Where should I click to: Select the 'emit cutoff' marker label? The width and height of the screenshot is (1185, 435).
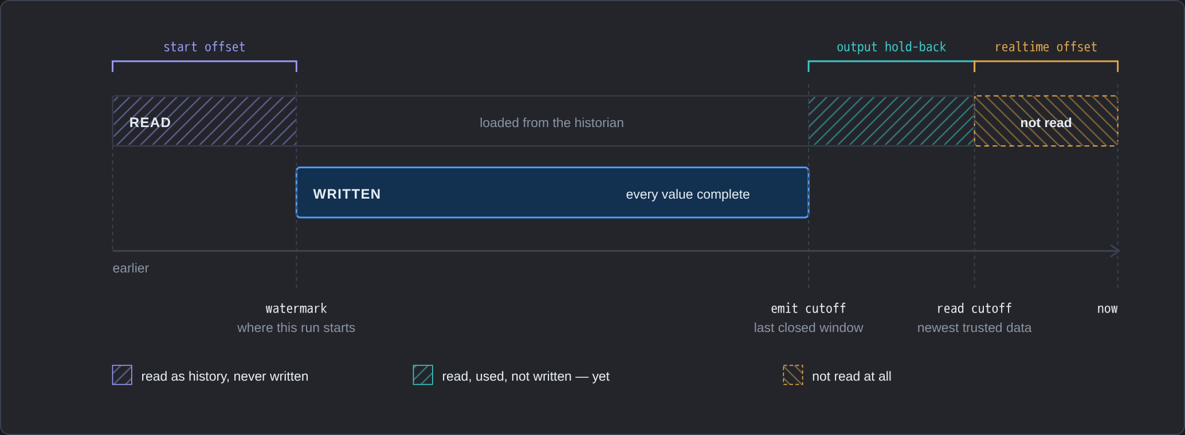tap(809, 309)
